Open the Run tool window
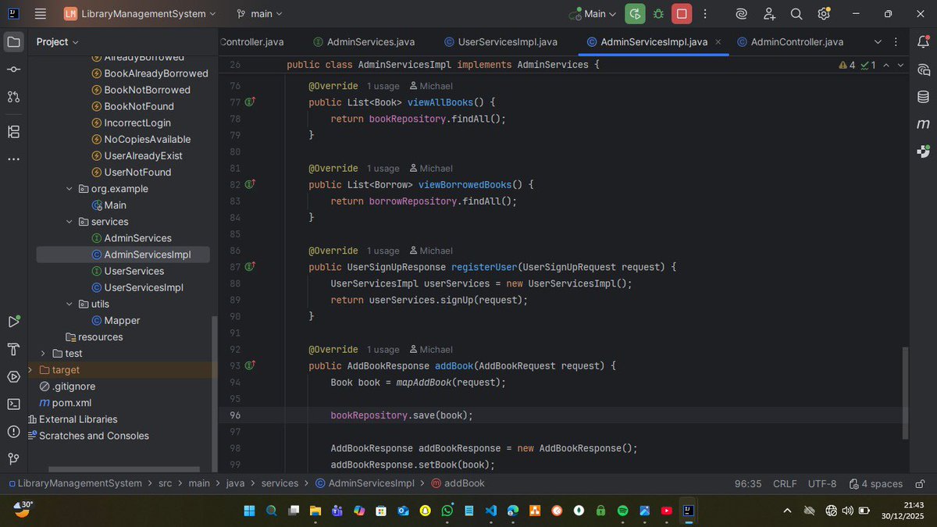937x527 pixels. click(x=13, y=321)
